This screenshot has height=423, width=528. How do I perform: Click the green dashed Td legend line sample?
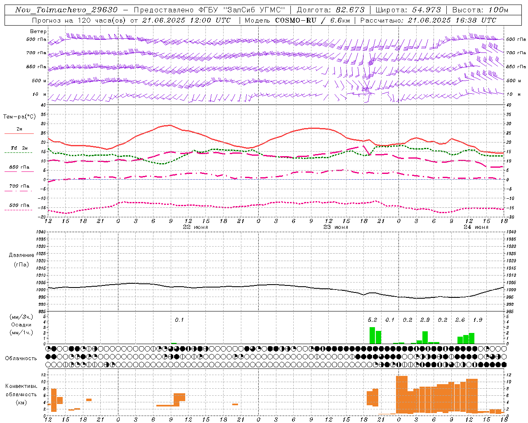tap(18, 153)
